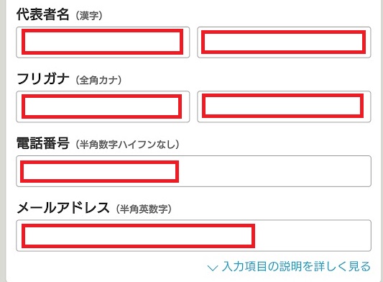Click the (全角カナ) hint text
This screenshot has height=282, width=383.
click(x=98, y=81)
